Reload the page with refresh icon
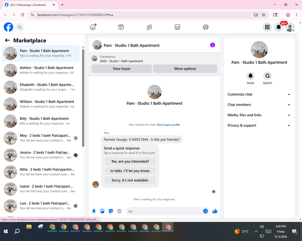The height and width of the screenshot is (241, 302). [22, 15]
